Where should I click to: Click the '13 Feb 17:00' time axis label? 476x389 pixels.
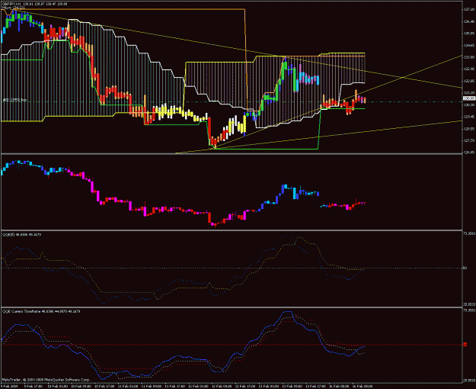pyautogui.click(x=318, y=386)
